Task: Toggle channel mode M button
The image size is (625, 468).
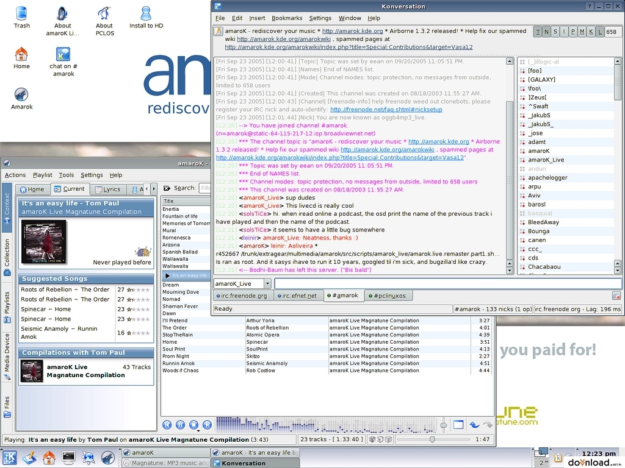Action: click(582, 32)
